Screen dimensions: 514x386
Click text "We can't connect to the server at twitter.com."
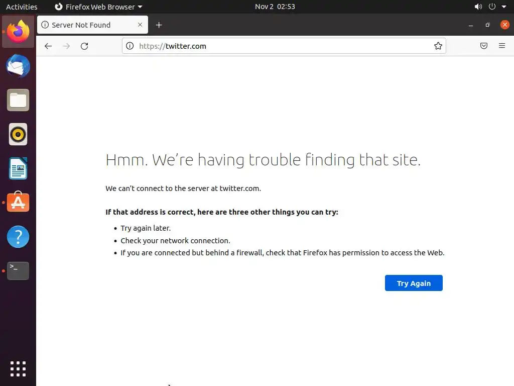(183, 188)
